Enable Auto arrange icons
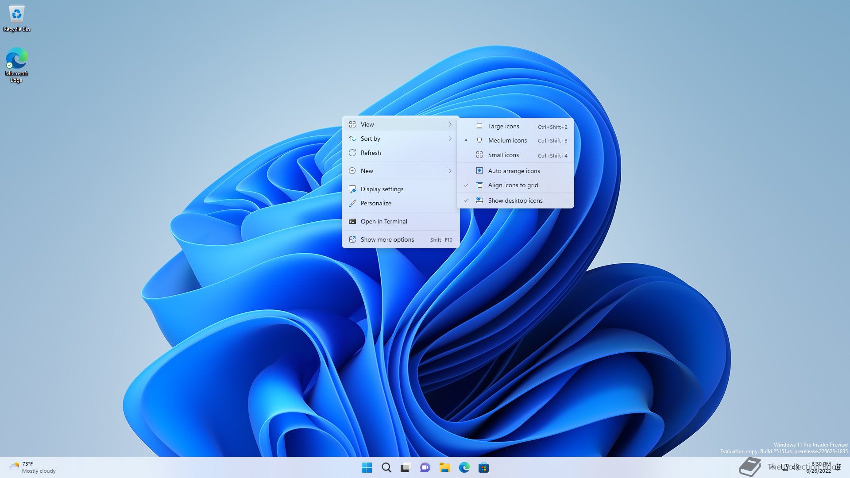 click(x=515, y=171)
